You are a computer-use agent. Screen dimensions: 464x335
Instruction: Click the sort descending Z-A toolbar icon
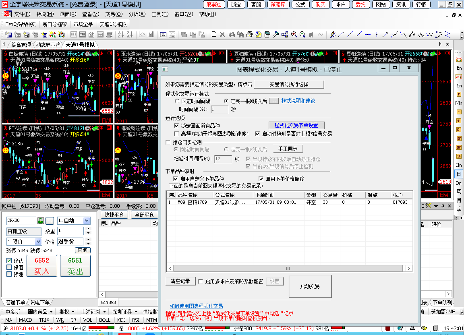(x=130, y=35)
